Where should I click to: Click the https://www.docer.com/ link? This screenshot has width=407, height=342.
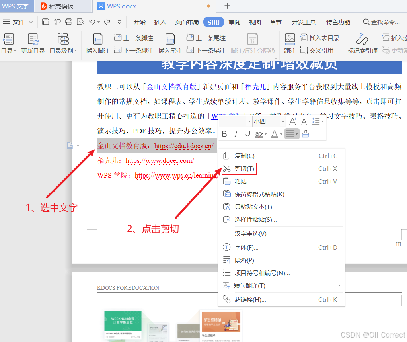160,161
